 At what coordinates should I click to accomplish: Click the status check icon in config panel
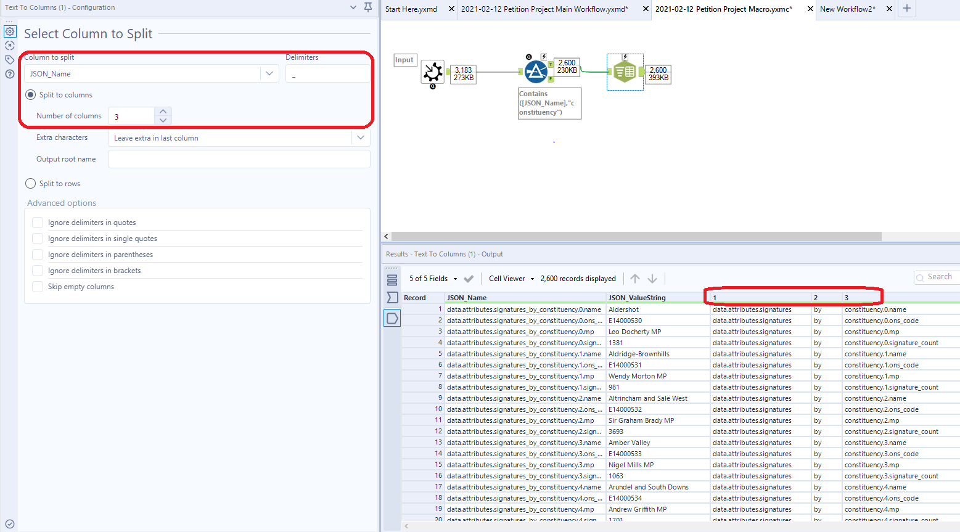coord(9,524)
